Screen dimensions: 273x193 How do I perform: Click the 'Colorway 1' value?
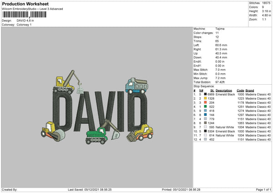pyautogui.click(x=24, y=25)
